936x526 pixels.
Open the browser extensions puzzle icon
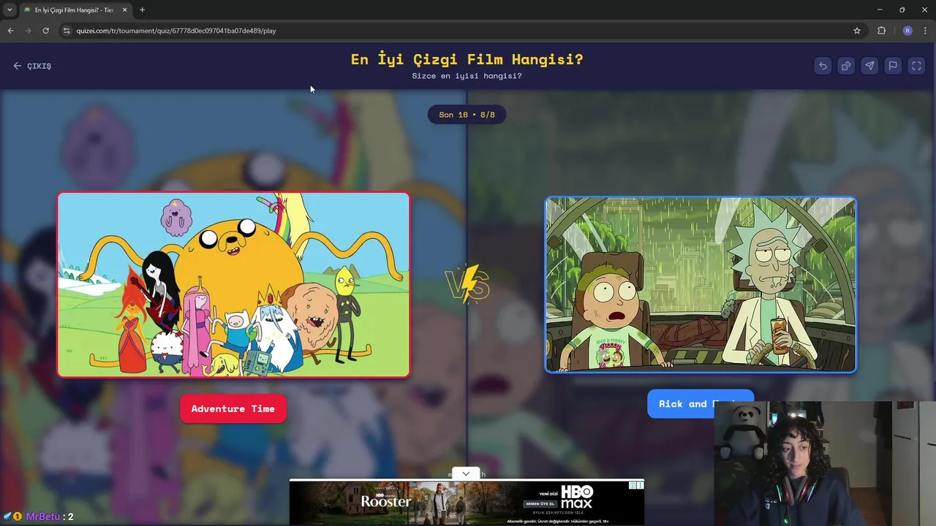(881, 31)
